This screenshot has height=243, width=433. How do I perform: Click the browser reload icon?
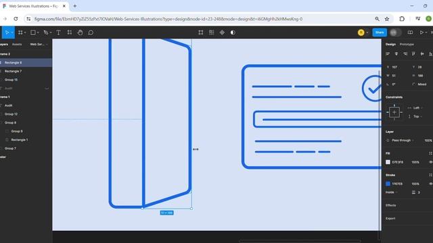click(16, 19)
